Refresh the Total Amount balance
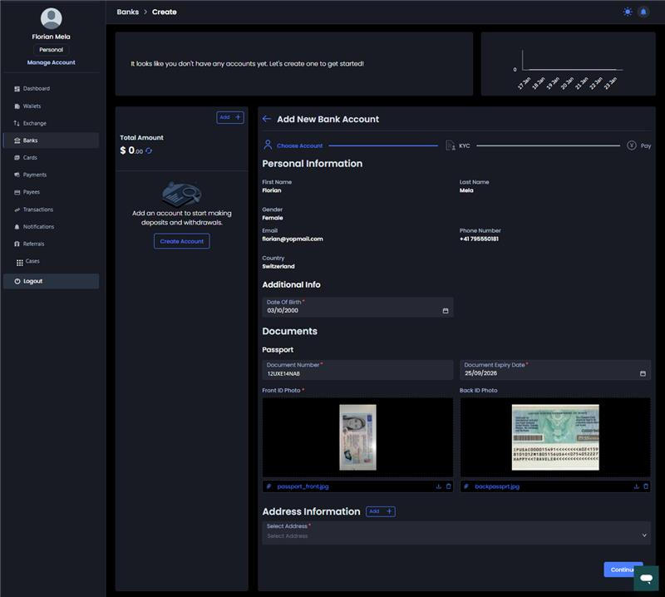Image resolution: width=665 pixels, height=597 pixels. click(149, 151)
